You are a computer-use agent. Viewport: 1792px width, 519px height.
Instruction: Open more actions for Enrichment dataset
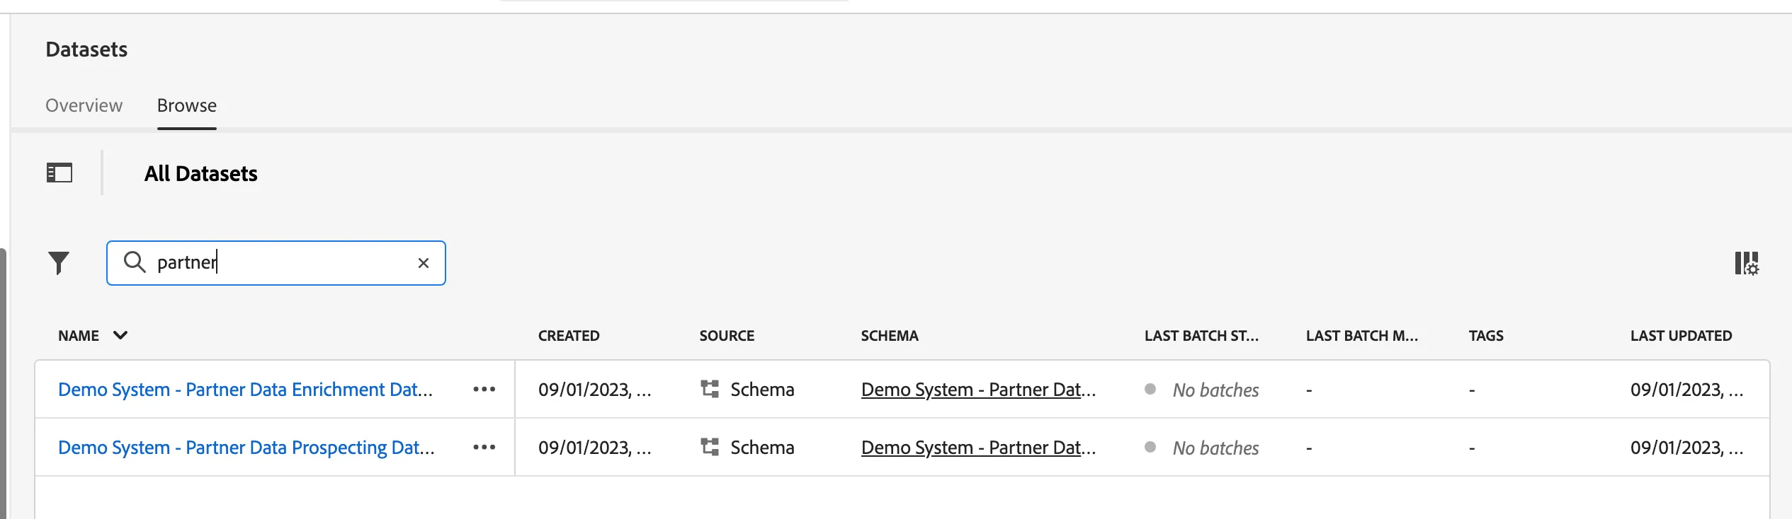pyautogui.click(x=484, y=390)
